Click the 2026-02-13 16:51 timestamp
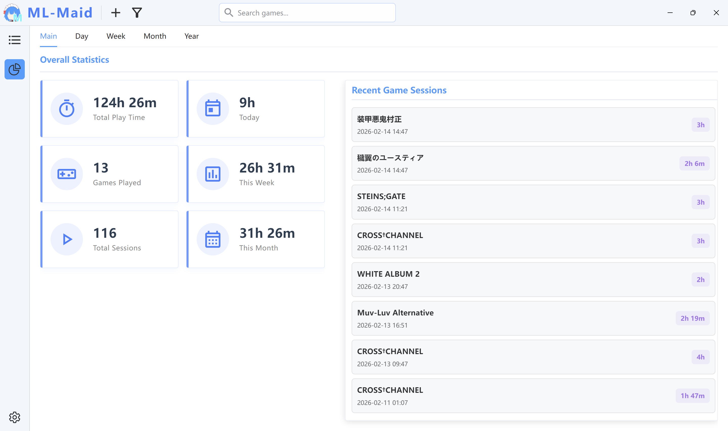This screenshot has height=431, width=728. click(382, 325)
